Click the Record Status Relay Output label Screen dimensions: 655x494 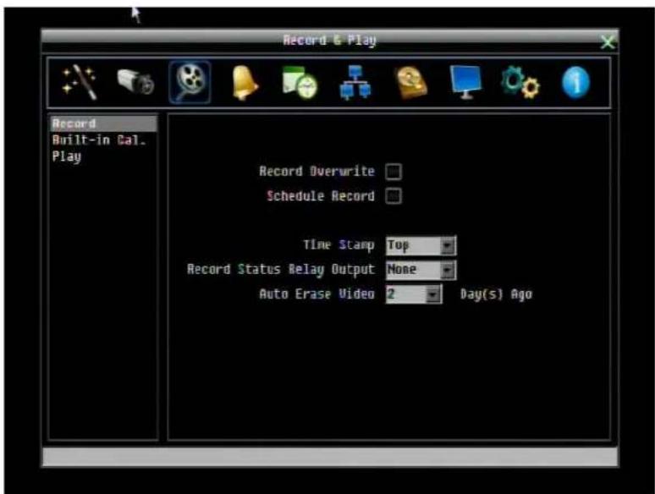click(x=281, y=270)
